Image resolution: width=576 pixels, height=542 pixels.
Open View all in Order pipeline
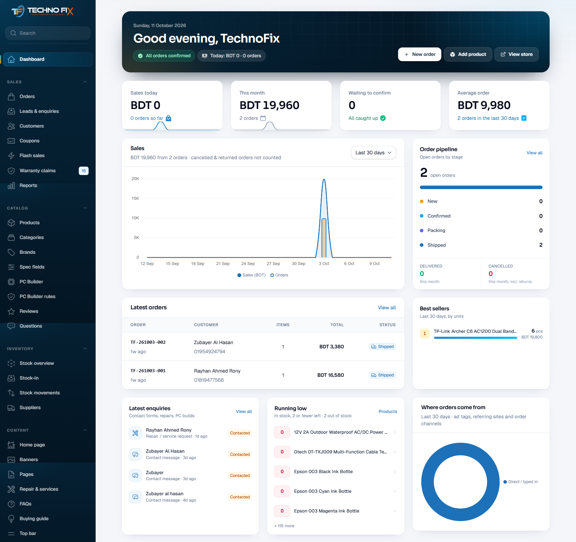coord(535,153)
